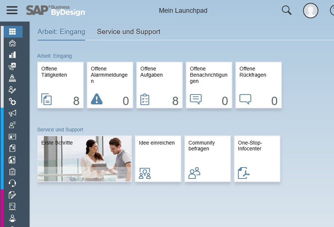Open the Offene Alarmmeldungen tile

tap(110, 85)
